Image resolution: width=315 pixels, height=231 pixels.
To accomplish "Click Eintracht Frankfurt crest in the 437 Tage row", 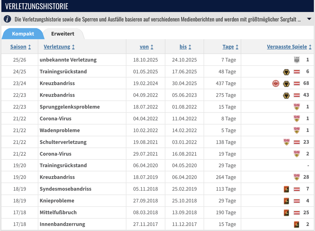I will (276, 83).
